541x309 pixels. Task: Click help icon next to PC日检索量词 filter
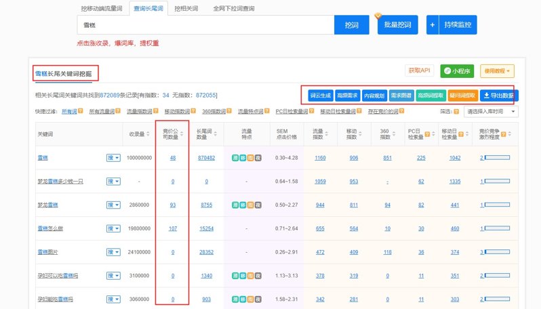tap(312, 111)
